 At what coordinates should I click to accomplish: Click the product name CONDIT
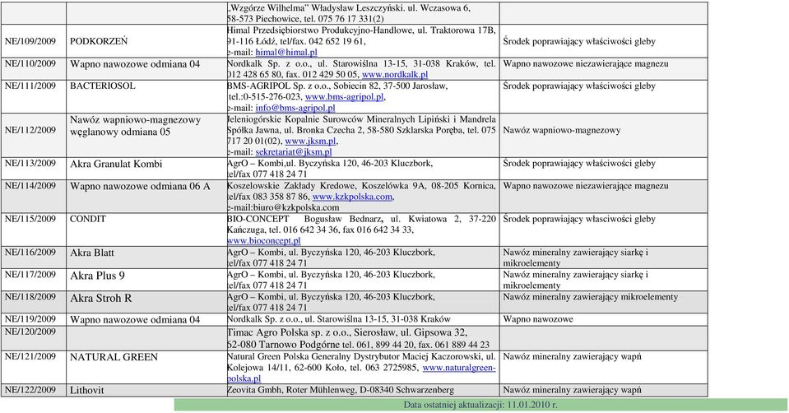pos(88,220)
